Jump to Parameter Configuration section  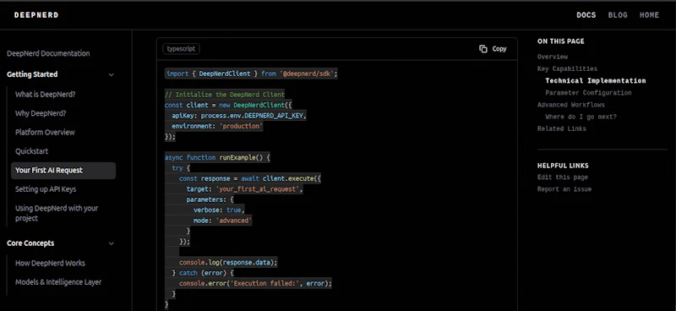point(588,93)
